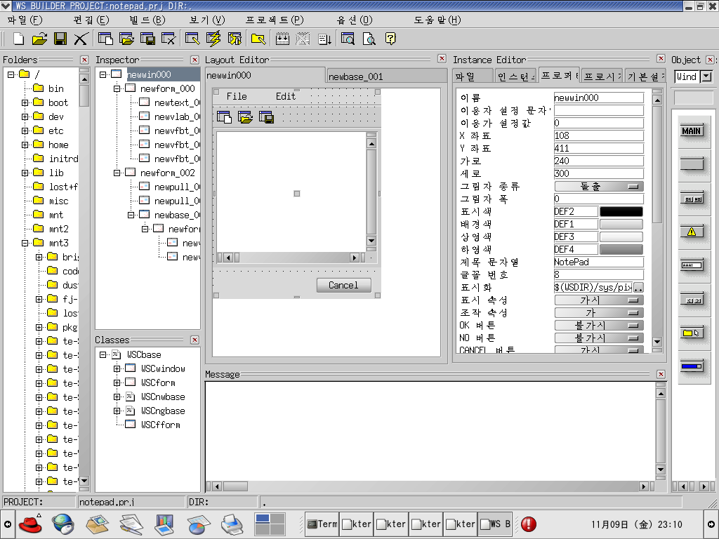Expand the home folder
The width and height of the screenshot is (719, 539).
pyautogui.click(x=25, y=145)
